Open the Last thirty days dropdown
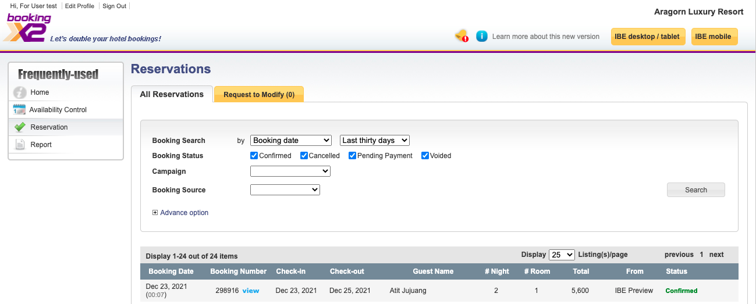 [x=374, y=140]
